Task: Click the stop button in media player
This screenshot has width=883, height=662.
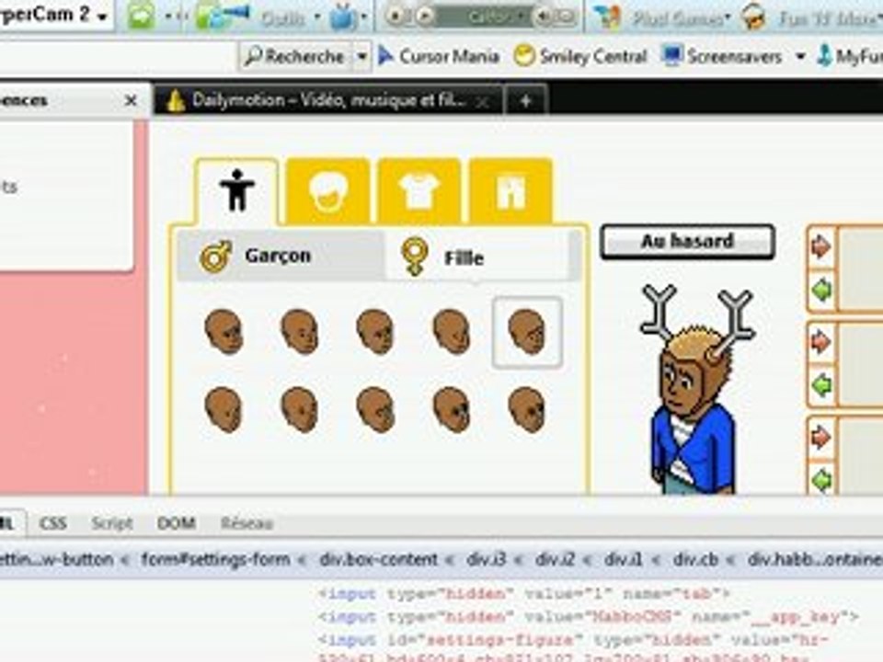Action: click(396, 16)
